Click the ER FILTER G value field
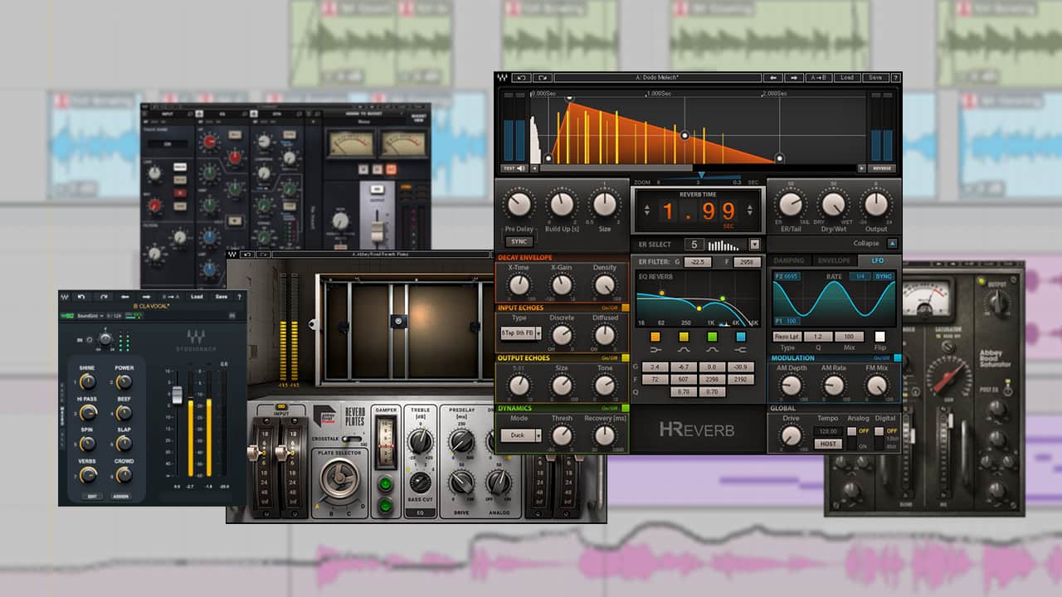Image resolution: width=1062 pixels, height=597 pixels. pyautogui.click(x=699, y=262)
